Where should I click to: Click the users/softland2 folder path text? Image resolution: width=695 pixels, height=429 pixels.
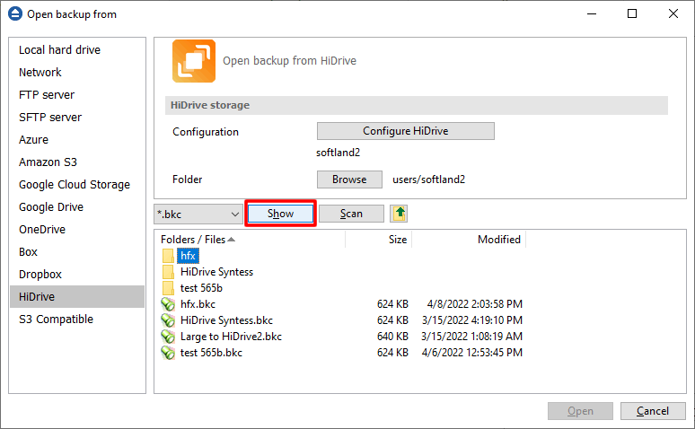(428, 179)
